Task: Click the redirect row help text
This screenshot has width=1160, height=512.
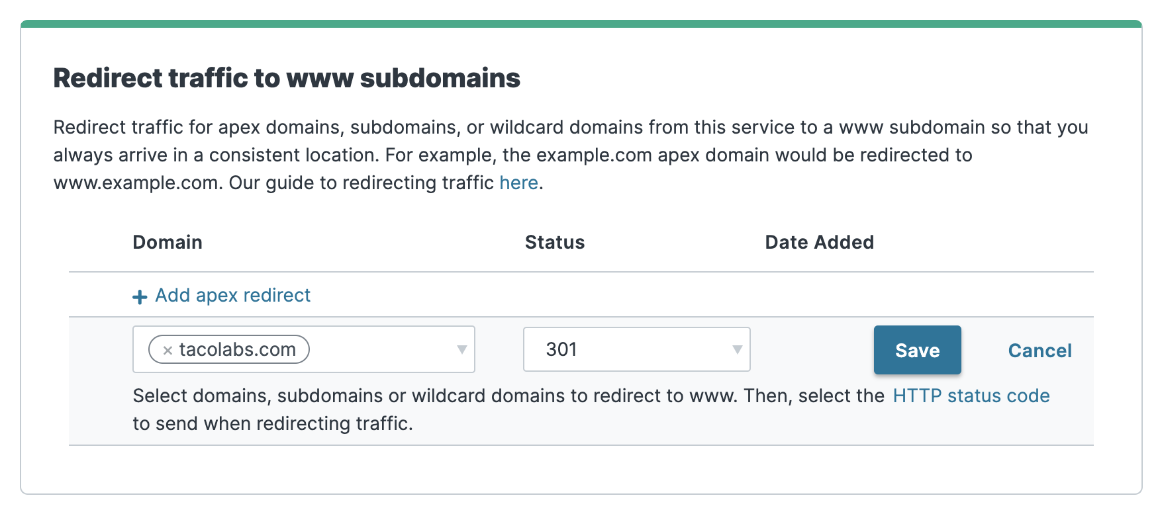Action: [x=463, y=408]
